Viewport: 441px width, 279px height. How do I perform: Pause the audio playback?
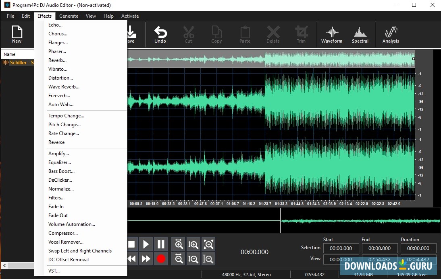[160, 244]
